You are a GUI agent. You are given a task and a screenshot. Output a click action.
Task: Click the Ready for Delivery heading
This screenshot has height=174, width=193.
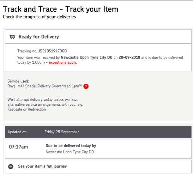pyautogui.click(x=39, y=37)
